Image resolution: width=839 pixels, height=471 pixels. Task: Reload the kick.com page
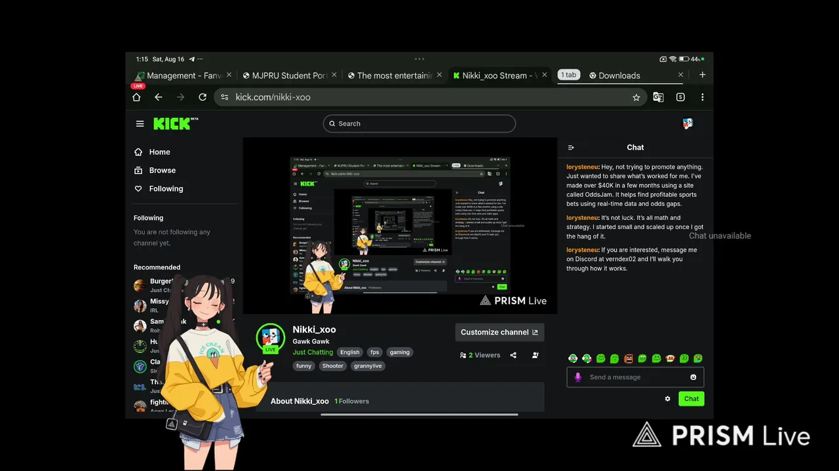tap(203, 97)
